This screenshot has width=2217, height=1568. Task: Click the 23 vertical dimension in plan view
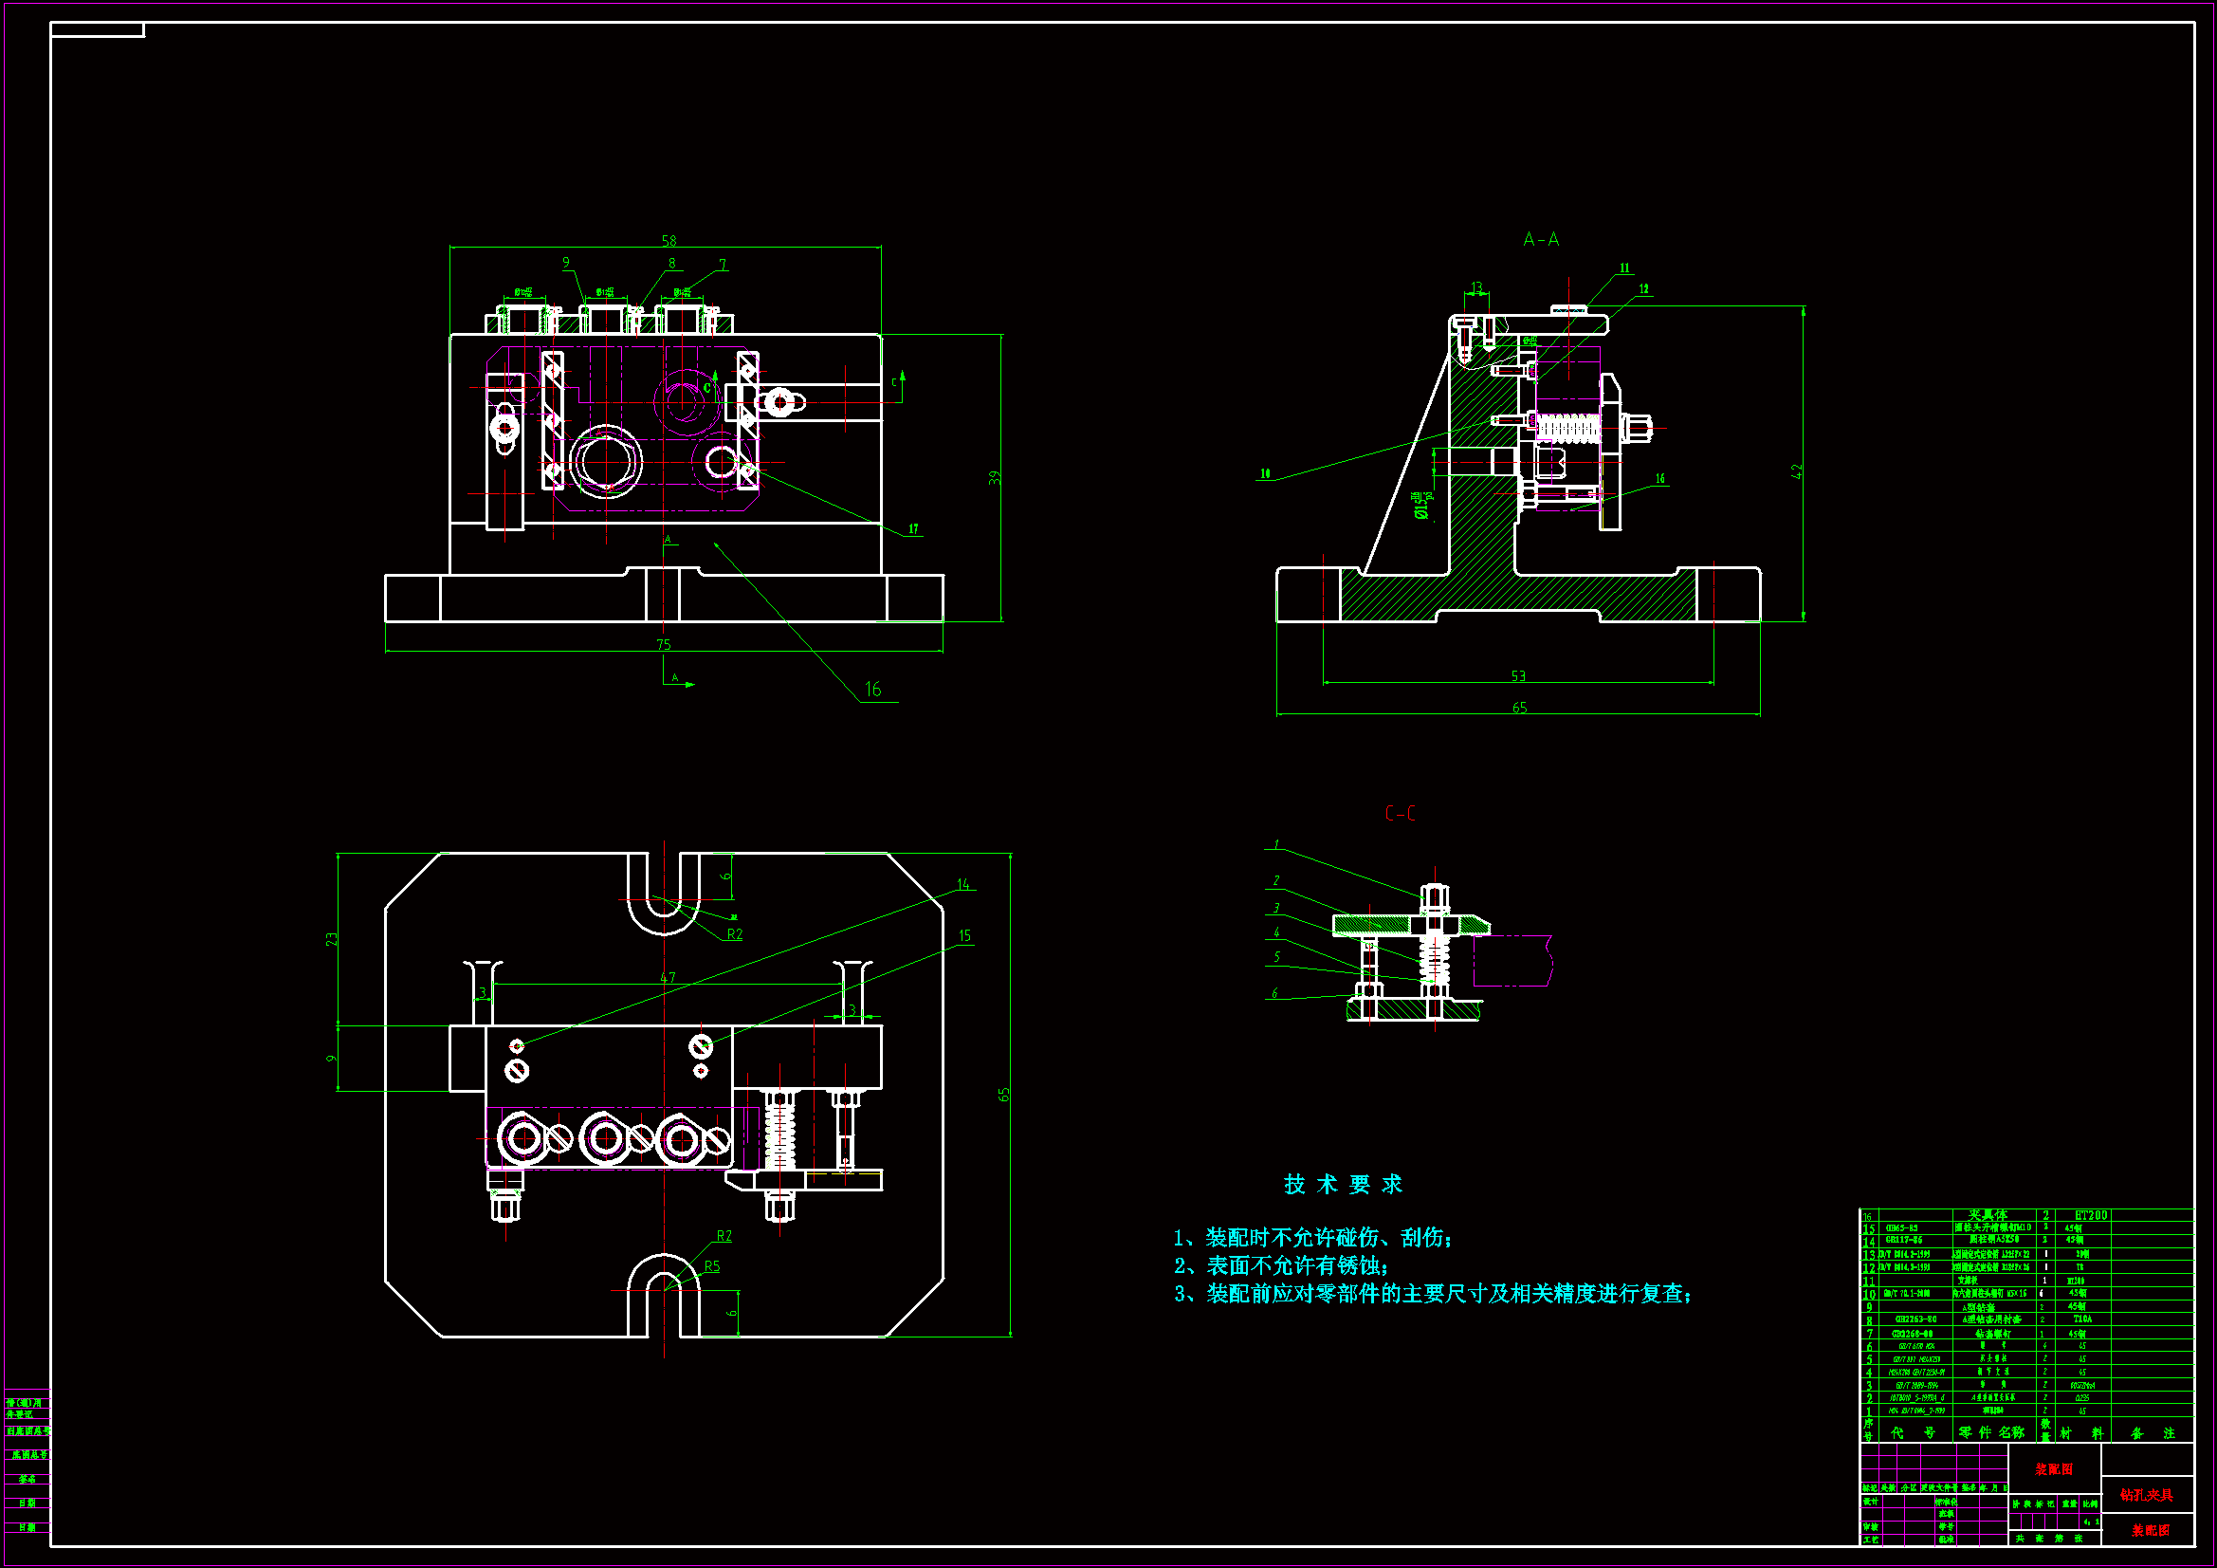332,939
